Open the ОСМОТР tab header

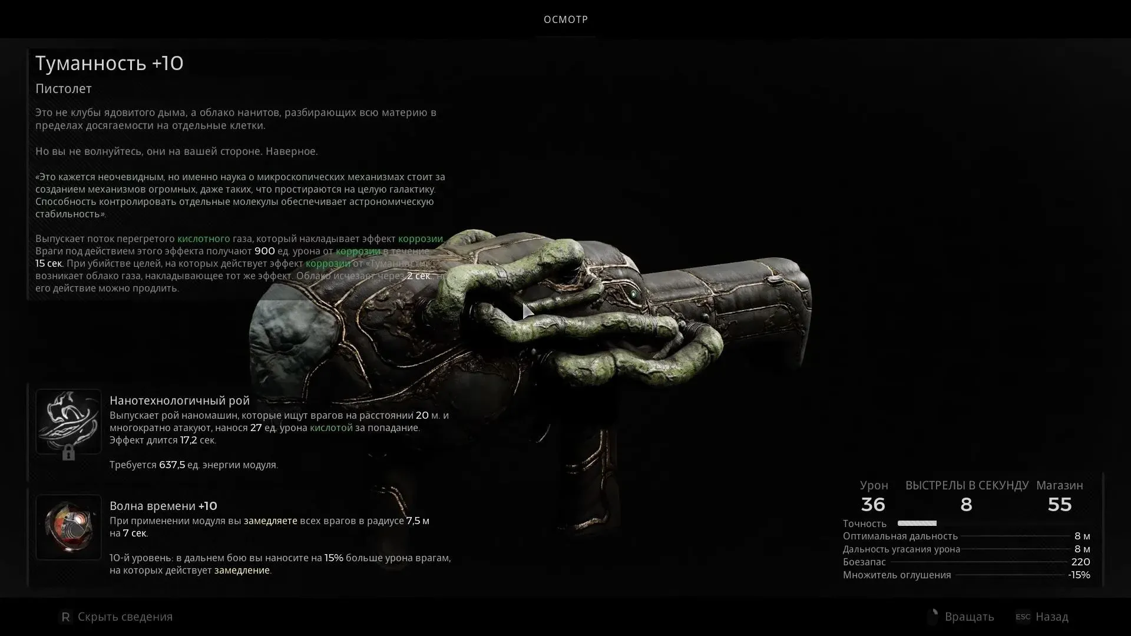pos(565,19)
